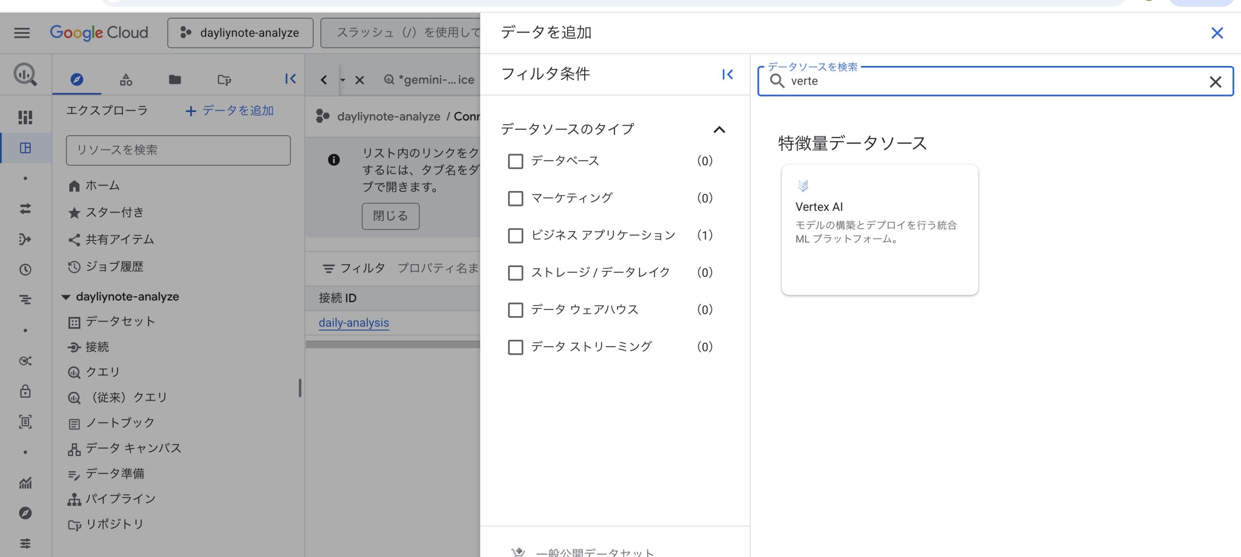This screenshot has height=557, width=1241.
Task: Click the scheduled queries clock icon
Action: click(25, 270)
